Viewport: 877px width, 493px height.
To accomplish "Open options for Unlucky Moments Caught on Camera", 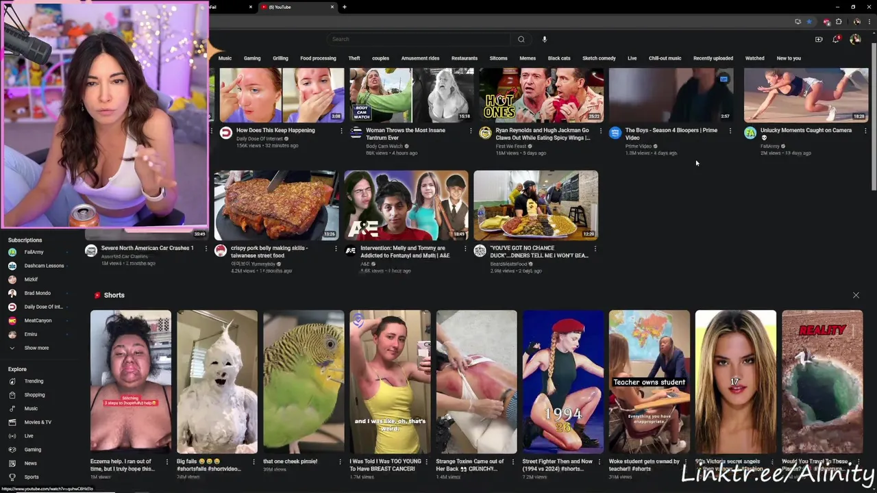I will [865, 131].
